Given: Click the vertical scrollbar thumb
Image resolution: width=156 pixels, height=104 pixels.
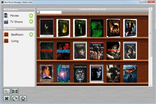Looking at the screenshot, I should tap(151, 33).
